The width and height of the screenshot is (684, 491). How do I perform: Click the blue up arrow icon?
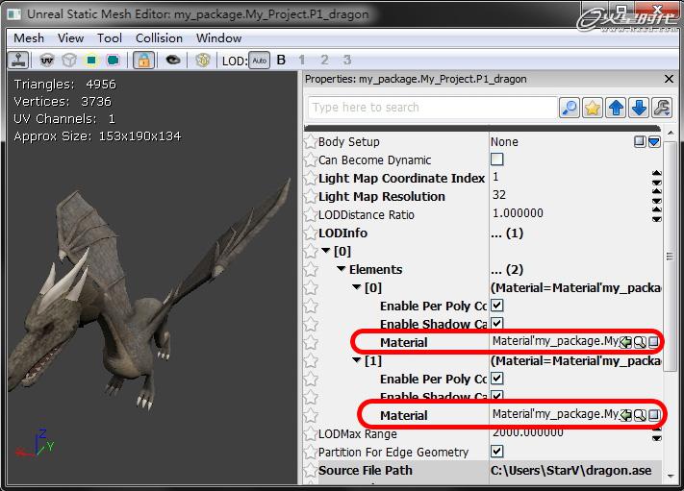[x=616, y=108]
